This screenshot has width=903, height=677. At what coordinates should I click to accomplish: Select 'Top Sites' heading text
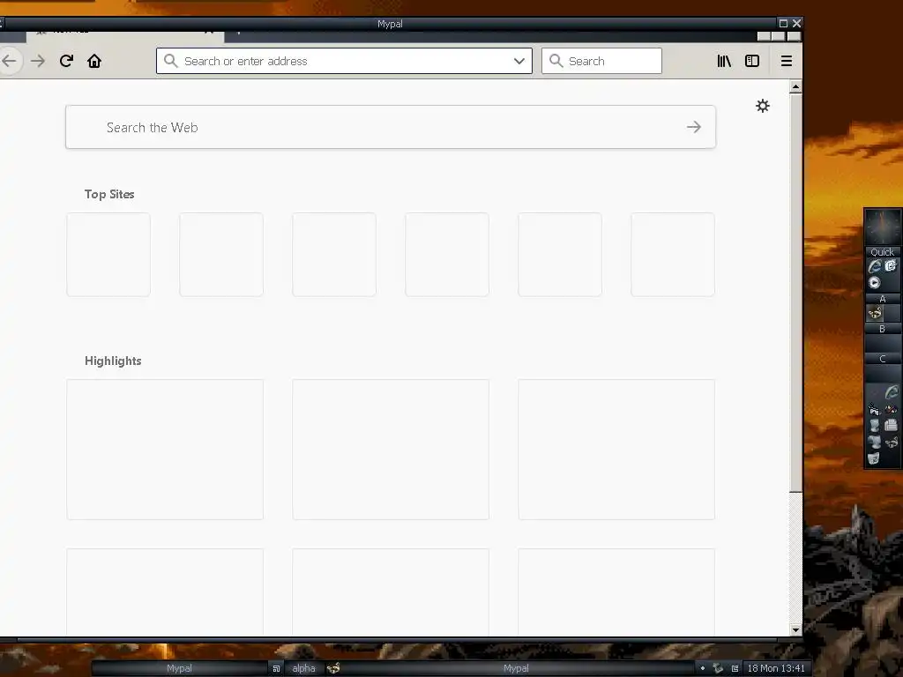point(109,195)
